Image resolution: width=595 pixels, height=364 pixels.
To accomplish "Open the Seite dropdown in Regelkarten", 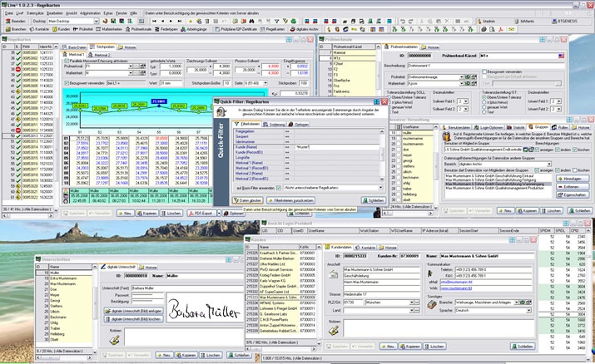I will tap(265, 83).
